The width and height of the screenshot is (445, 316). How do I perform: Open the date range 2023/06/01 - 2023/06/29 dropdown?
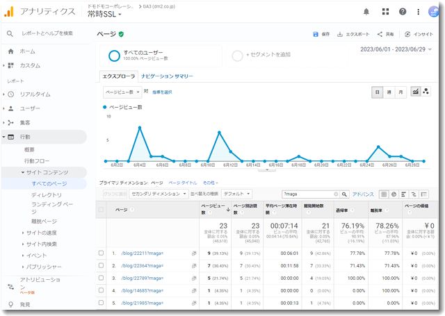coord(396,49)
